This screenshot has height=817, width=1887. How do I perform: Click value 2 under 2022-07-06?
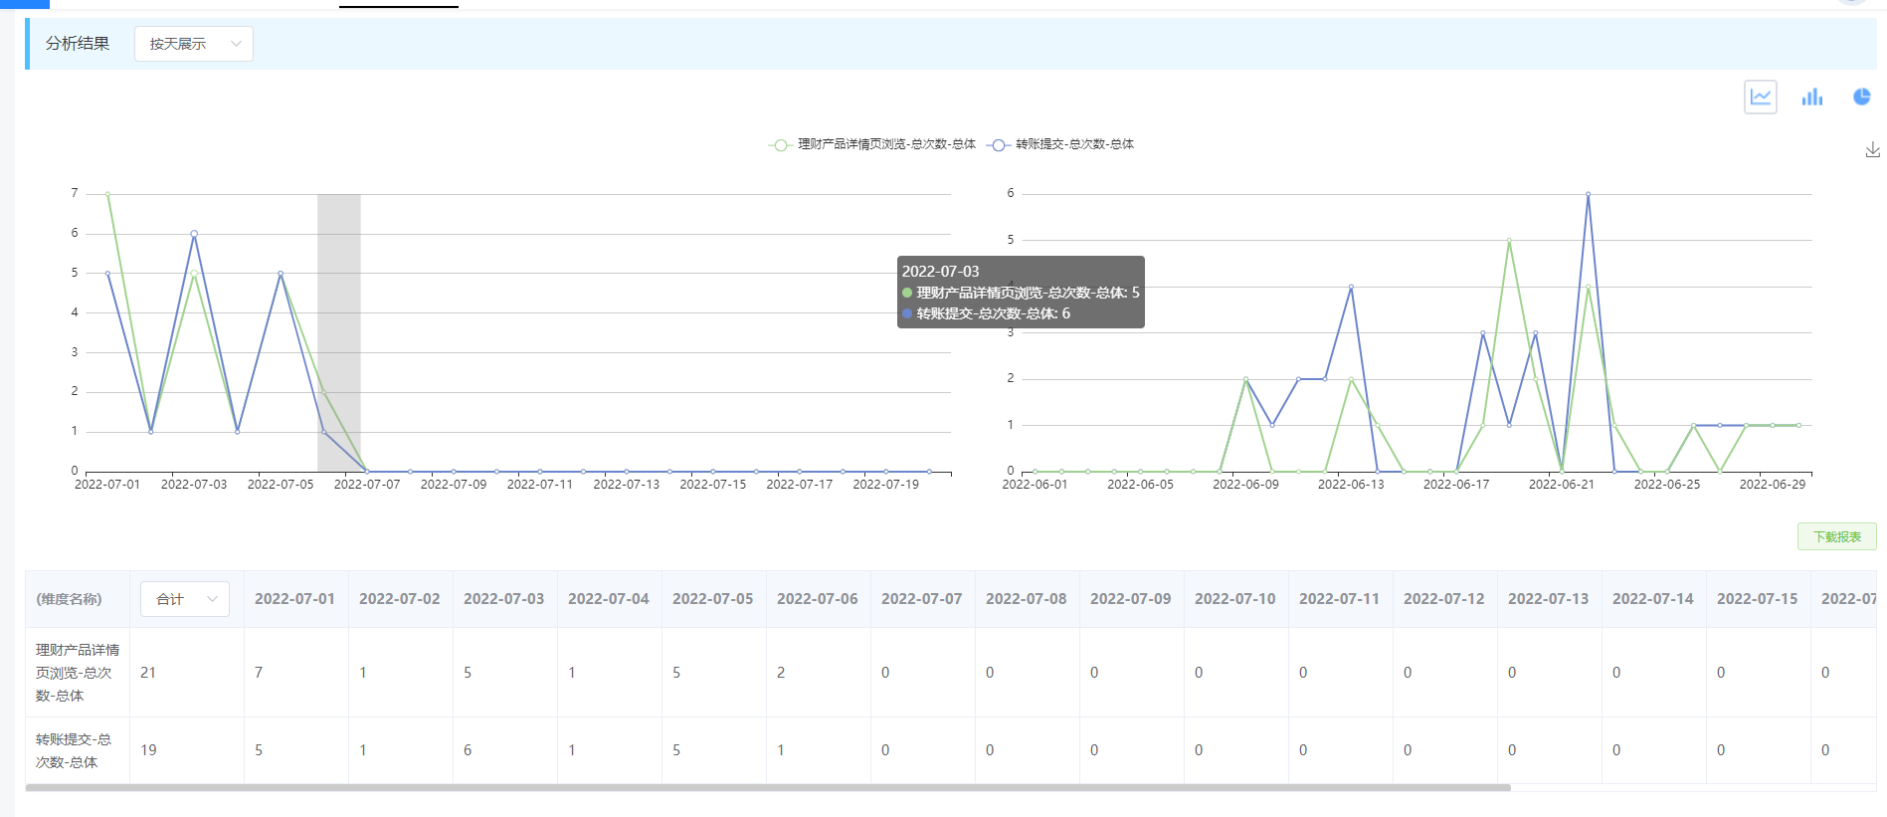781,673
